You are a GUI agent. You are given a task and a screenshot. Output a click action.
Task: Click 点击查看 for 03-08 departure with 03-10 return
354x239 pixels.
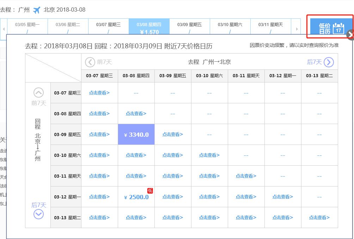click(136, 155)
